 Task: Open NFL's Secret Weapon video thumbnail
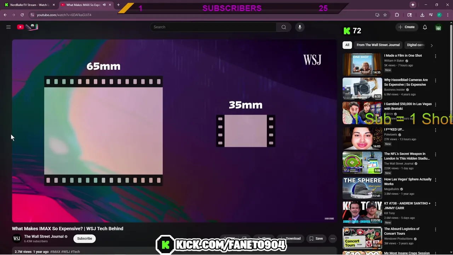362,163
